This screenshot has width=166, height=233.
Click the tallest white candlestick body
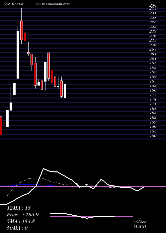click(x=18, y=55)
